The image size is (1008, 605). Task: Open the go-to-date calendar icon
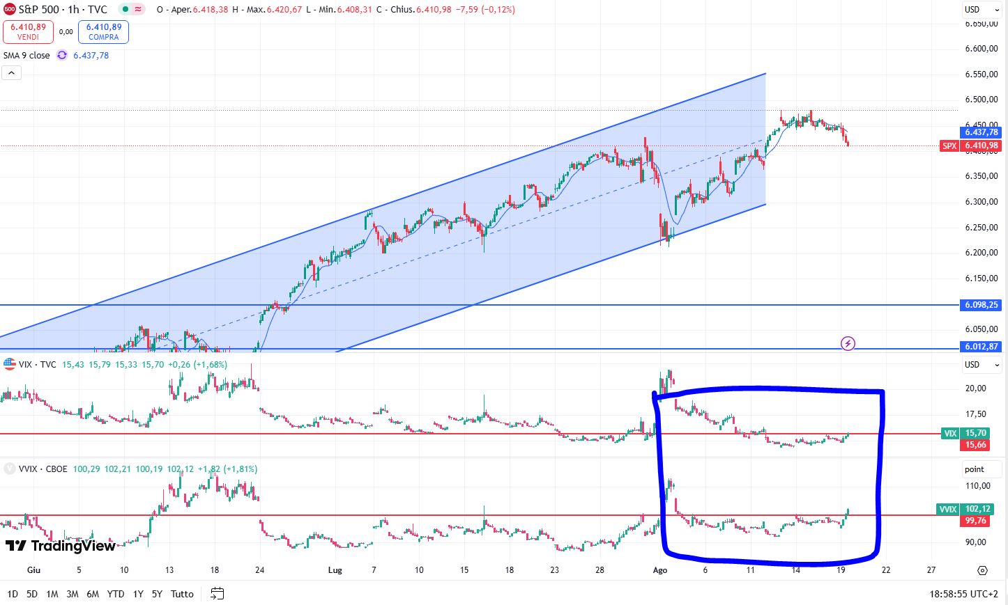(x=217, y=594)
